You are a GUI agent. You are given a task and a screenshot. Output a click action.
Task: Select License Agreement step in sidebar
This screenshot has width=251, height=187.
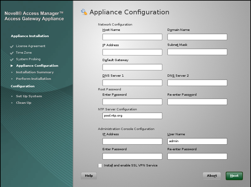[31, 46]
